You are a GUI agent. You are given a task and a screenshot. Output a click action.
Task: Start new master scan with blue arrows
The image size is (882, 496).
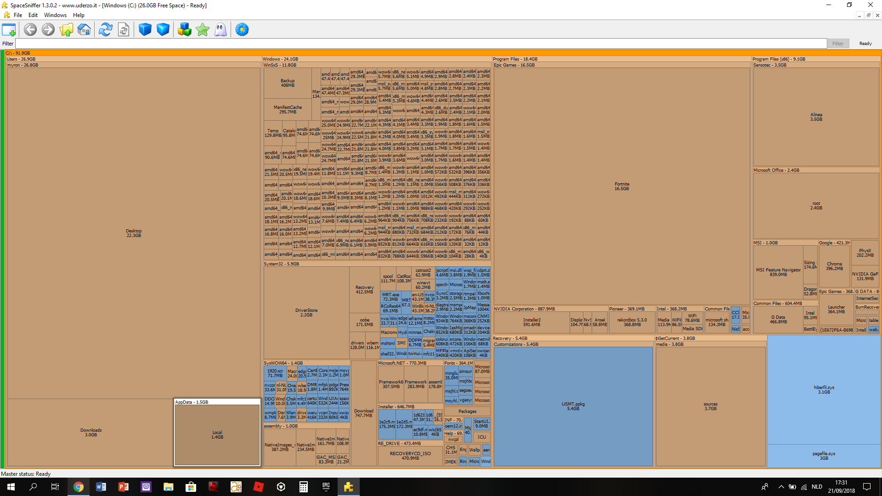(105, 30)
